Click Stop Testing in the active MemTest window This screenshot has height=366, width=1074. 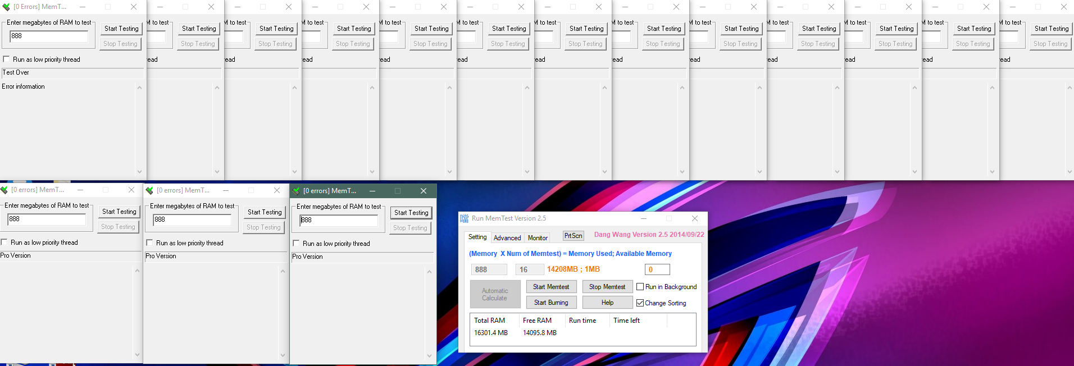pyautogui.click(x=410, y=228)
